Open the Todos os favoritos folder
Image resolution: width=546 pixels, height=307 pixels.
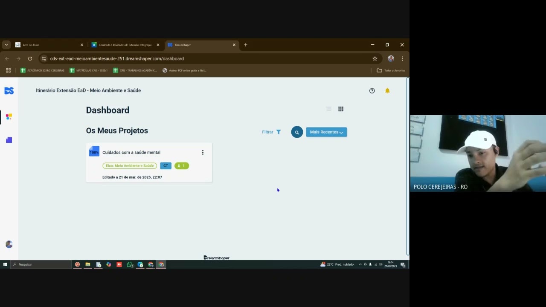coord(391,70)
